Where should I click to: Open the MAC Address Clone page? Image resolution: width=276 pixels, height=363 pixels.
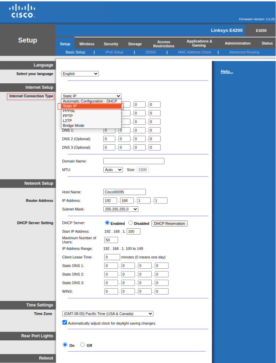(x=194, y=52)
